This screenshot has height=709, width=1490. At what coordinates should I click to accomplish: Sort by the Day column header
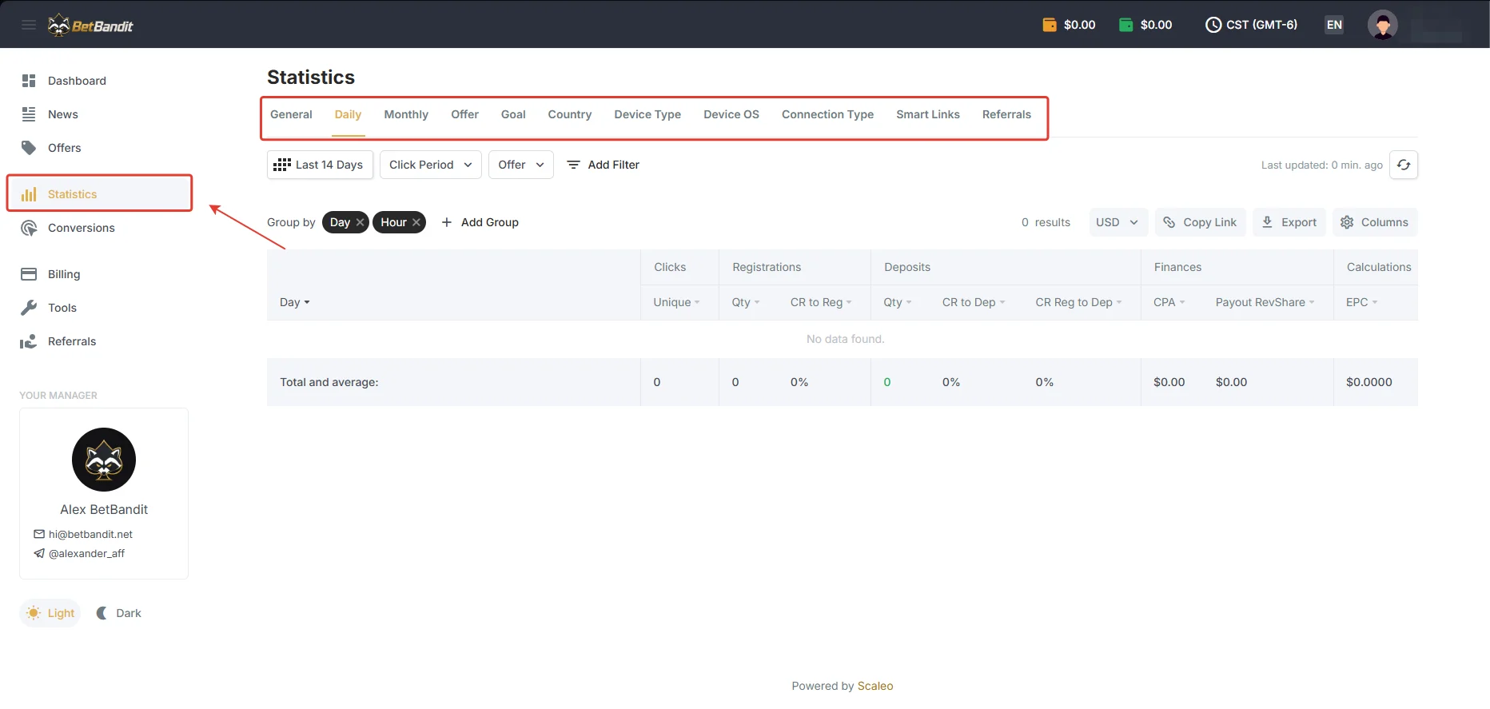(x=295, y=302)
